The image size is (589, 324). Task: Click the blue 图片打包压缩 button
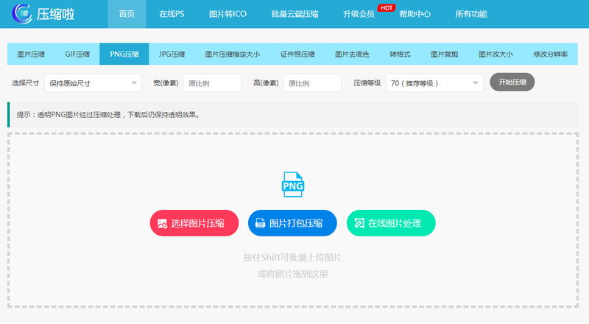(292, 223)
